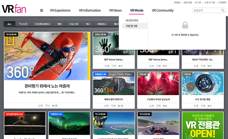Image resolution: width=228 pixels, height=139 pixels.
Task: Open the racing car cockpit thumbnail
Action: pos(158,124)
